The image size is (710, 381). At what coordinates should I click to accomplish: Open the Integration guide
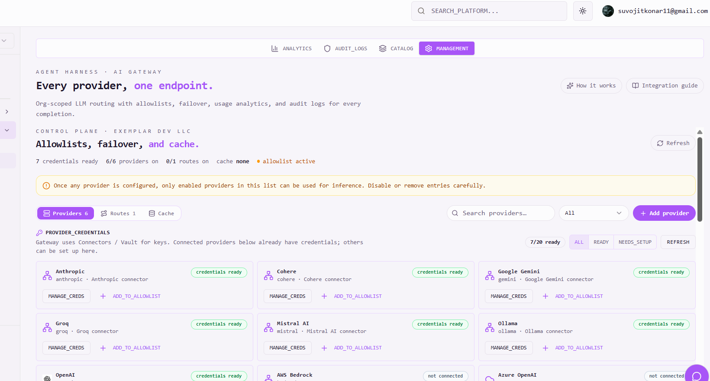tap(665, 86)
